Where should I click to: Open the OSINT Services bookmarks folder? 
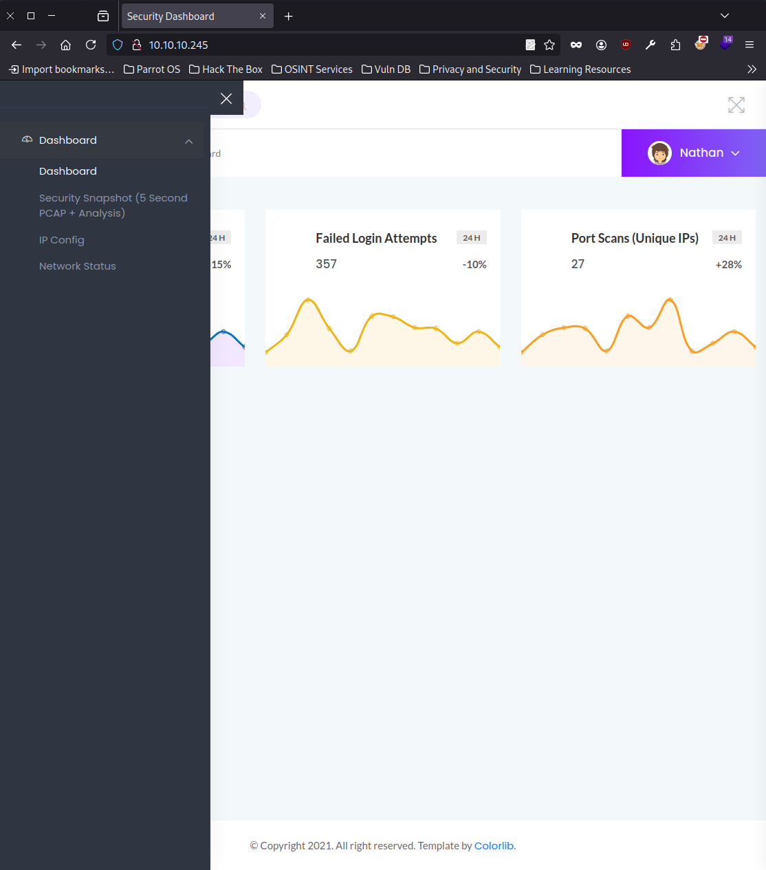coord(312,69)
